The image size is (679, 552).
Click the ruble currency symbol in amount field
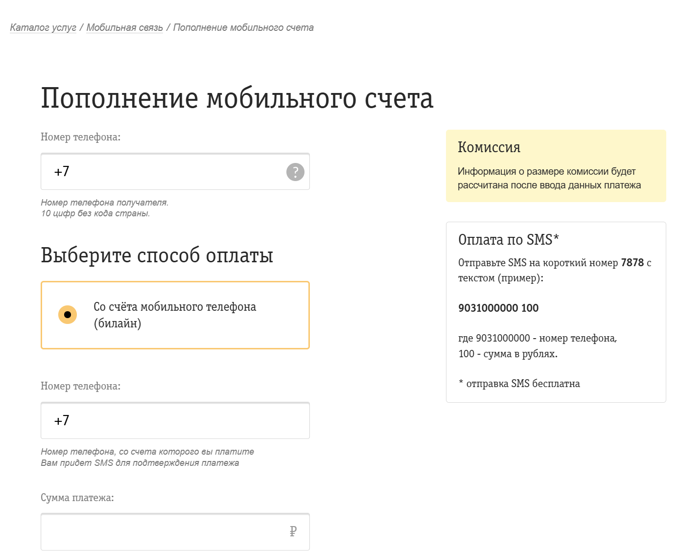pyautogui.click(x=292, y=532)
